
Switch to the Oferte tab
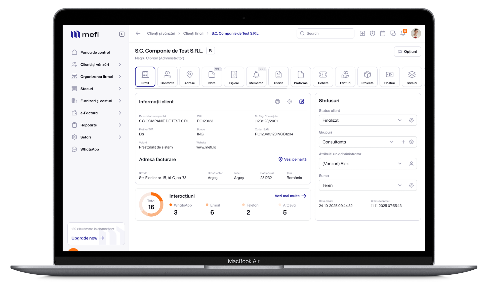point(278,77)
